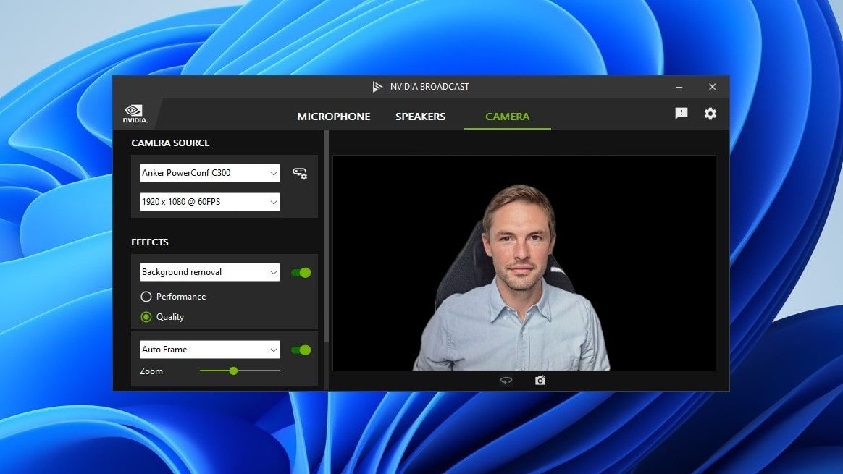Open the camera device settings icon
Screen dimensions: 843x474
(300, 173)
